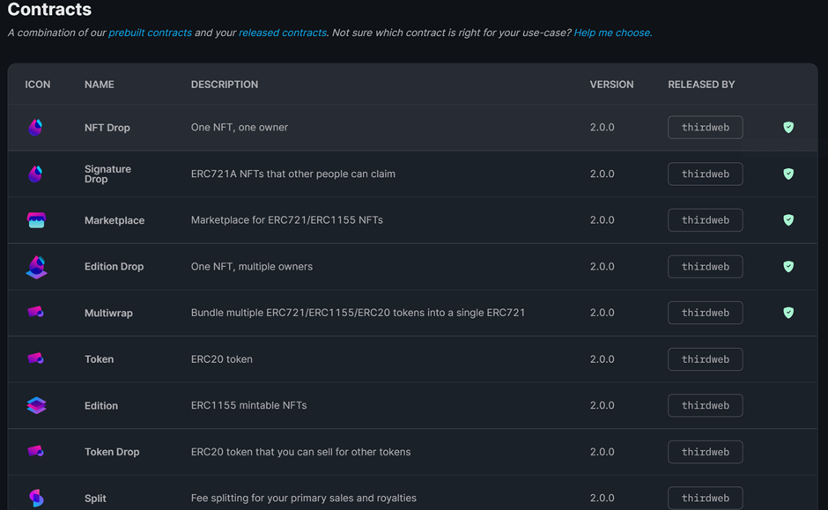Open the released contracts link
This screenshot has height=510, width=828.
(x=283, y=33)
